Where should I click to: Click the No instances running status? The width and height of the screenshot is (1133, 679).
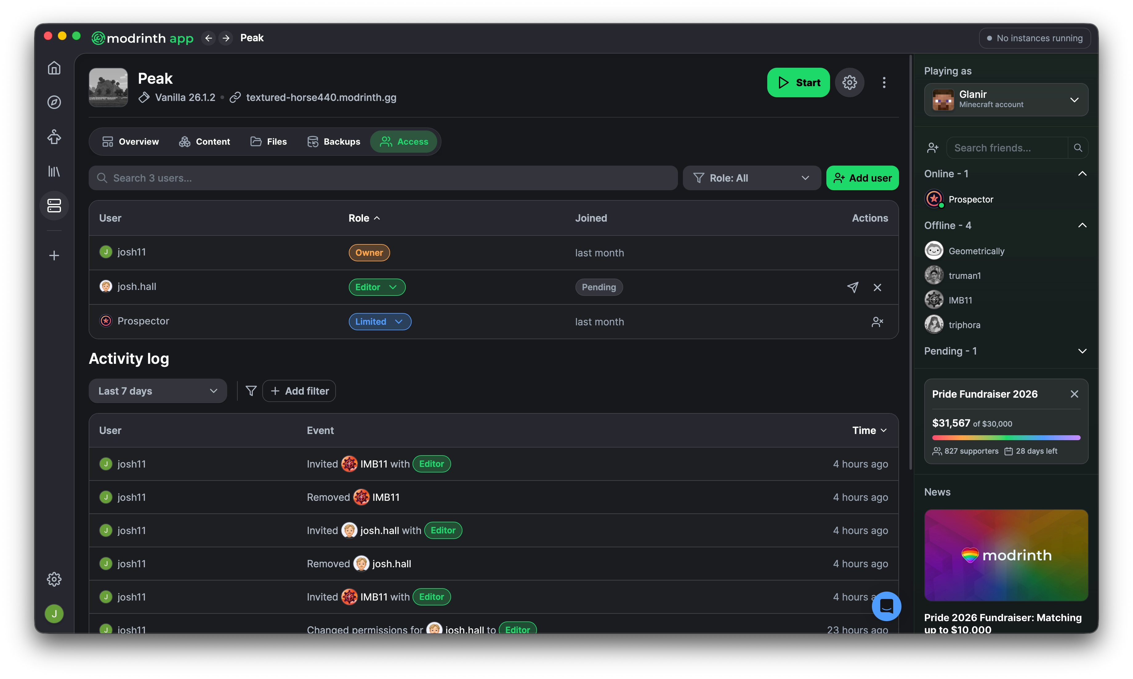click(x=1034, y=38)
